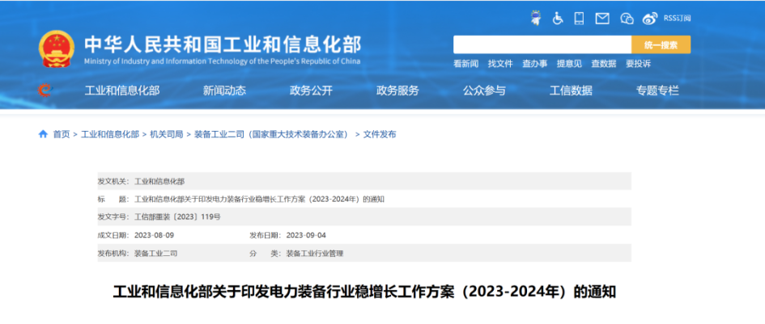The width and height of the screenshot is (765, 324).
Task: Click 分类 value 装备工业行业管理
Action: pos(315,254)
